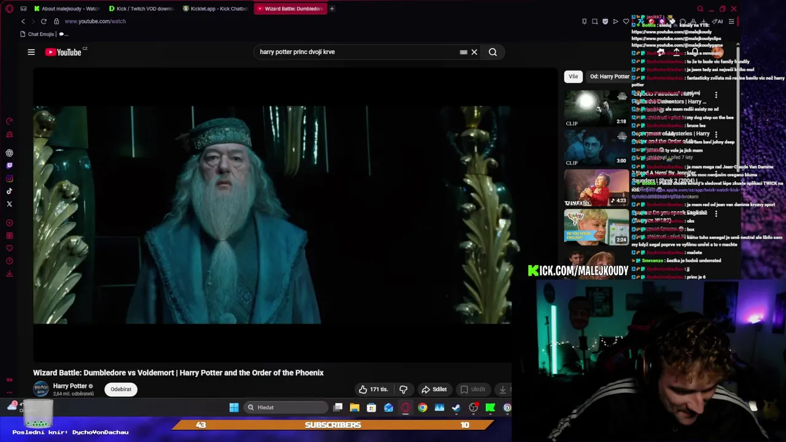Clear the search text with the X button

pos(474,52)
